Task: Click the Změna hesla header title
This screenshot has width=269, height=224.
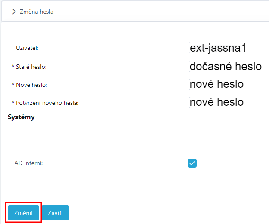Action: coord(37,12)
